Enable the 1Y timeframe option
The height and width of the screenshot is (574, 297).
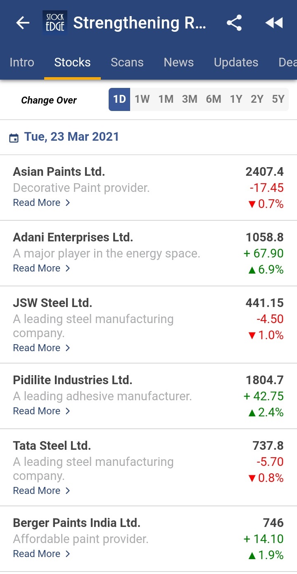coord(236,99)
